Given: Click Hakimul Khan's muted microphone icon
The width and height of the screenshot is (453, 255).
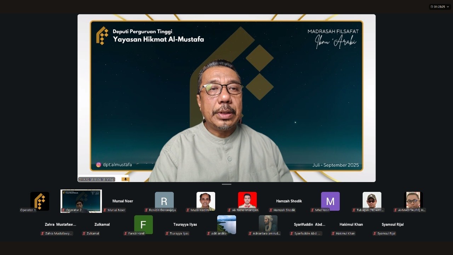Looking at the screenshot, I should (x=333, y=233).
